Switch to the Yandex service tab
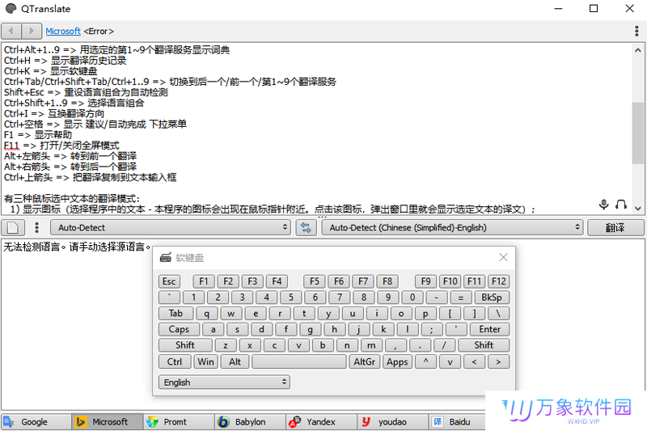The height and width of the screenshot is (431, 647). 322,422
